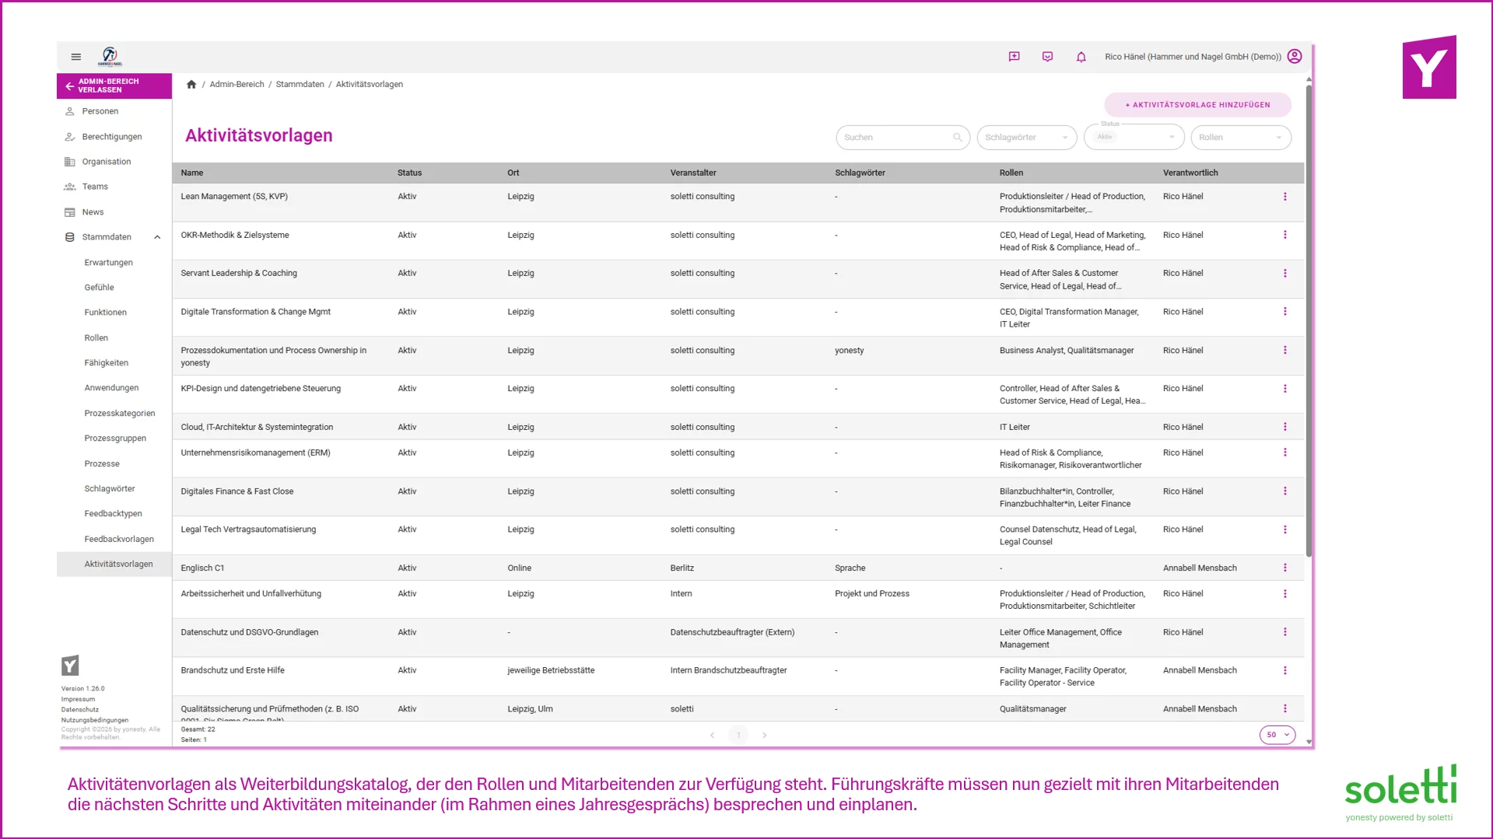Go to the home breadcrumb icon
This screenshot has width=1493, height=839.
pos(191,84)
